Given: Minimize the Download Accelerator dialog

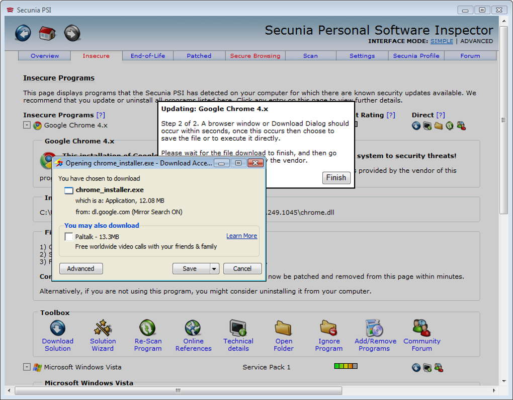Looking at the screenshot, I should click(221, 163).
